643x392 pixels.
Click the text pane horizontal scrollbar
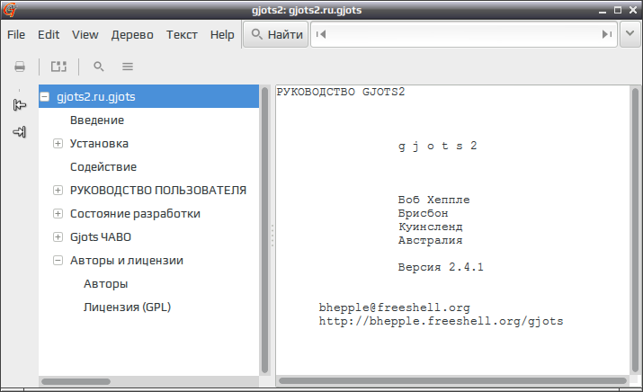point(452,381)
